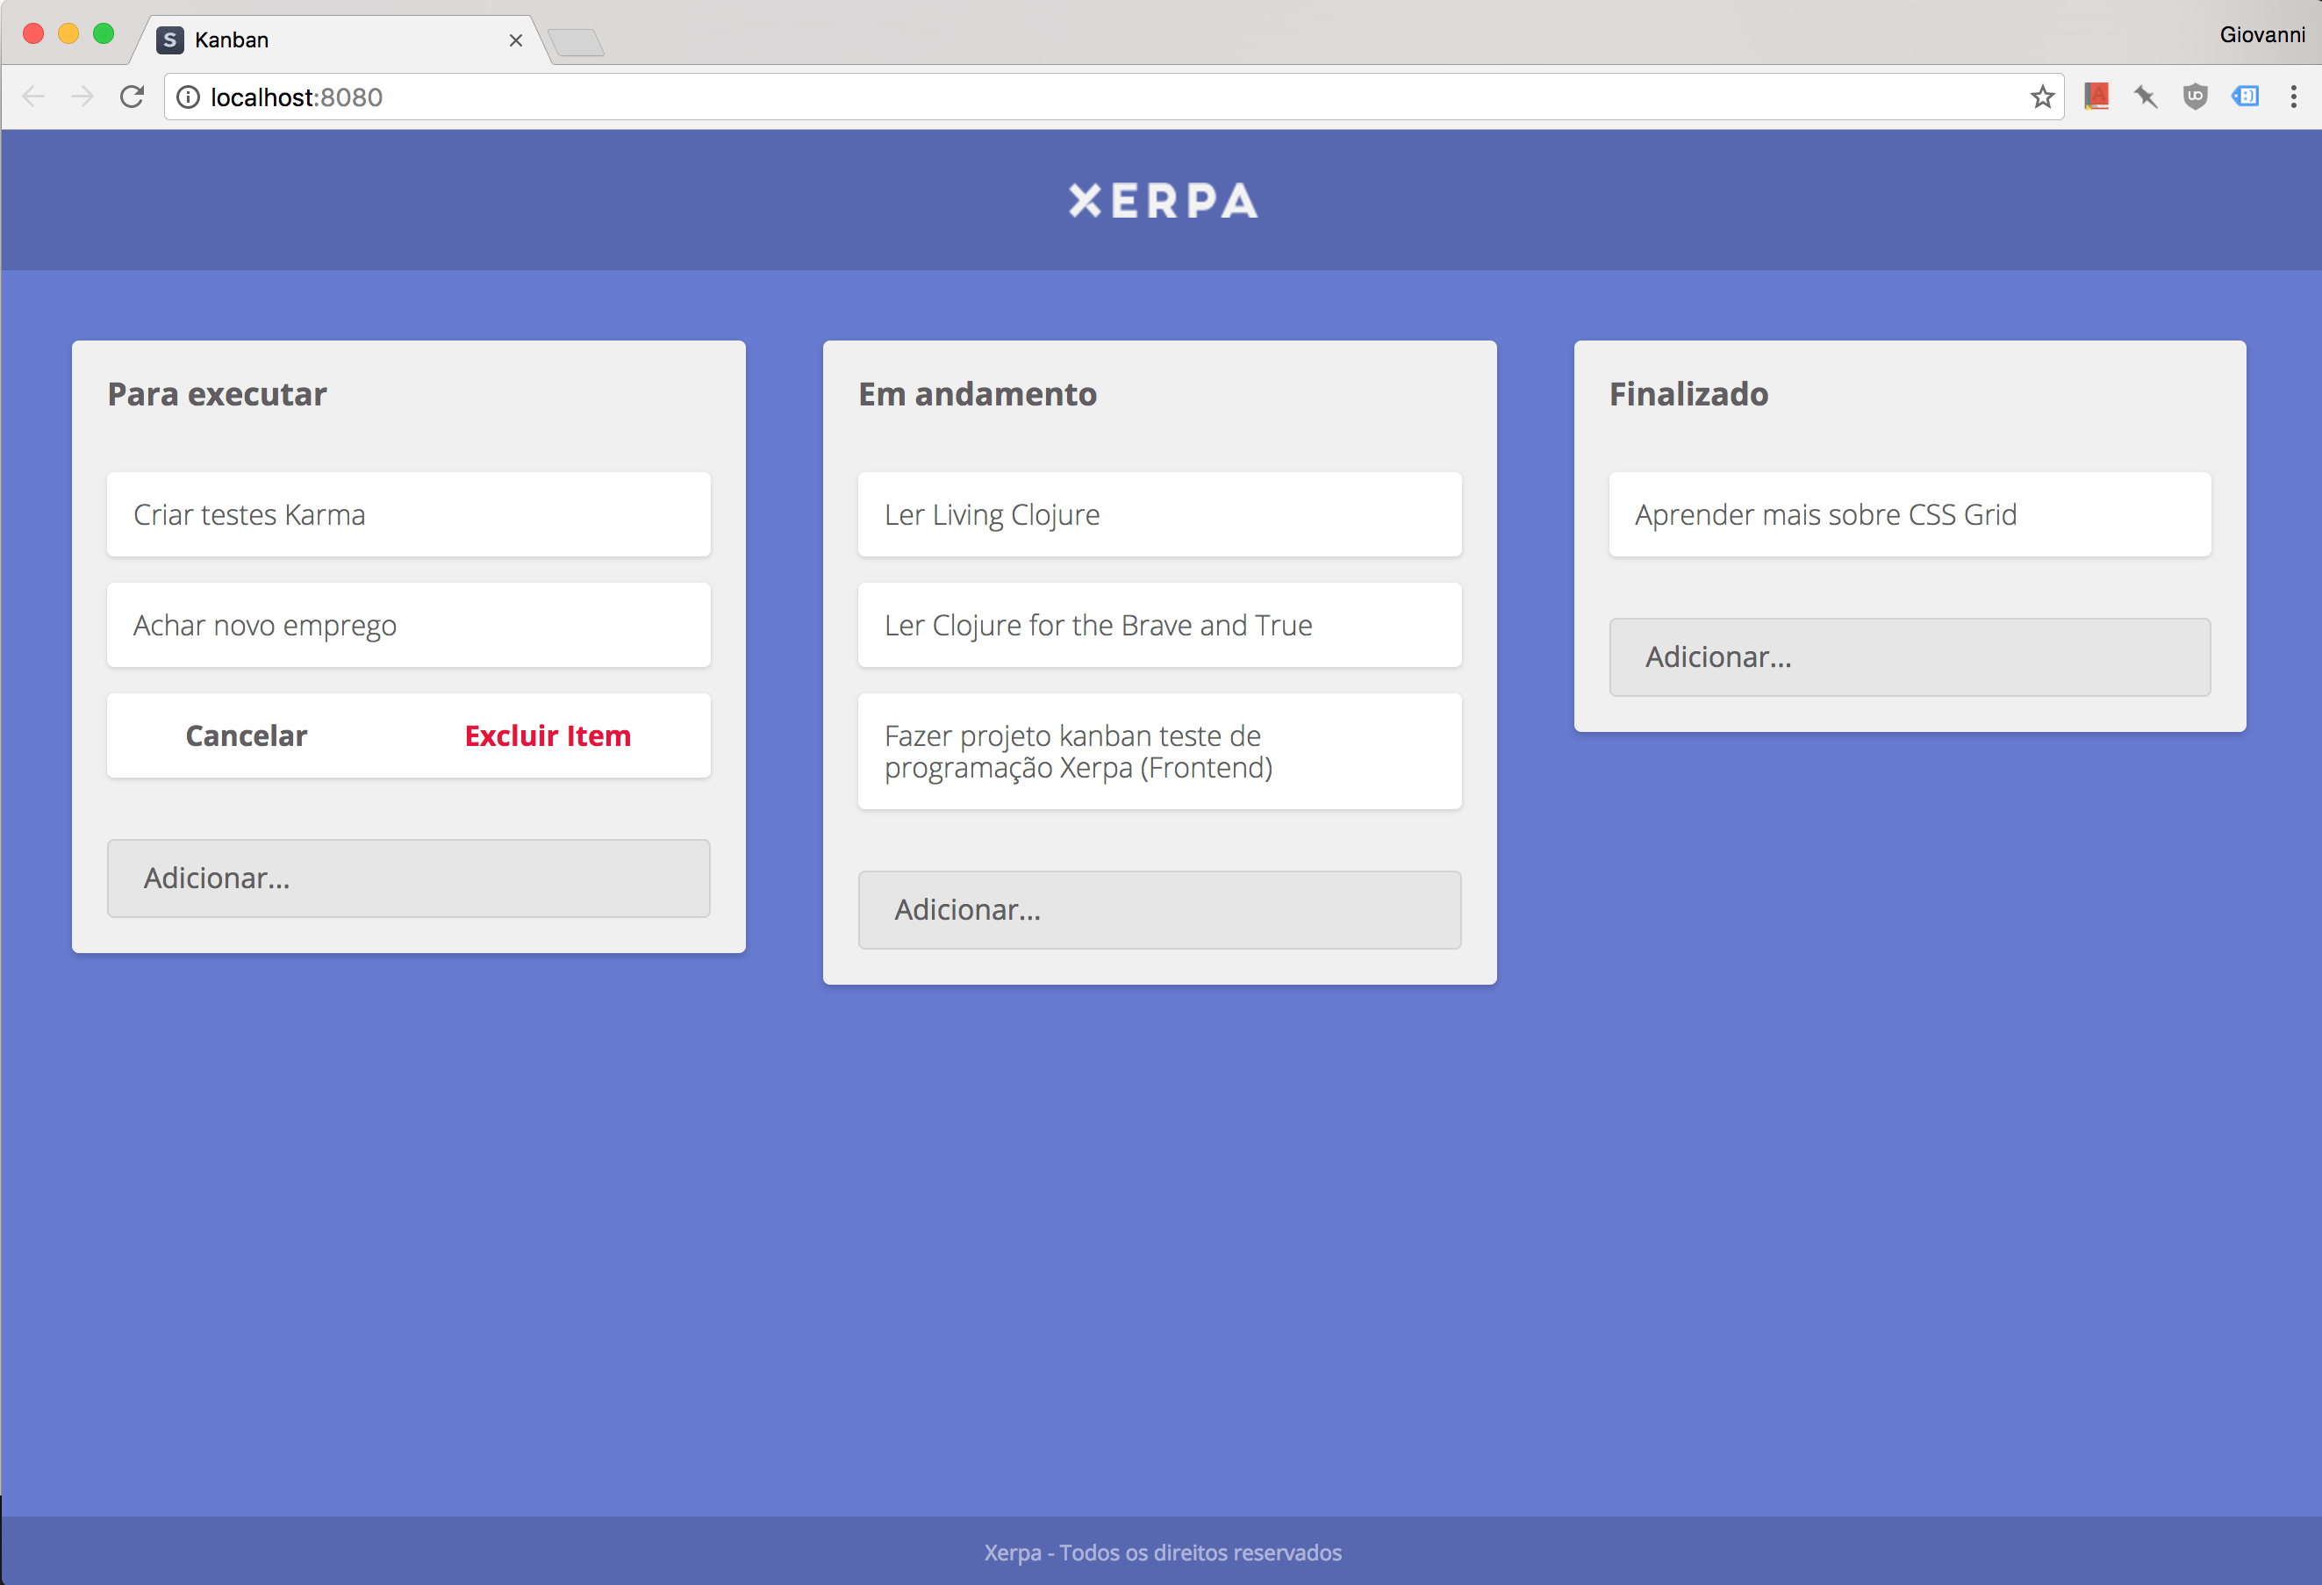Click the site info icon in address bar
The height and width of the screenshot is (1585, 2322).
(x=188, y=97)
